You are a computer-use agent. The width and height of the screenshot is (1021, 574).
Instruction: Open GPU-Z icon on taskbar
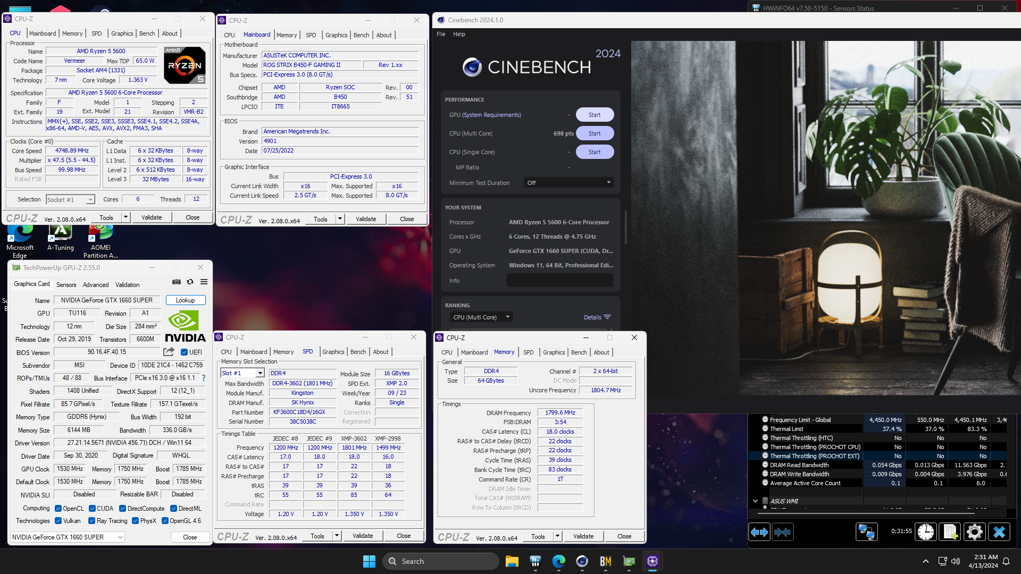coord(629,561)
